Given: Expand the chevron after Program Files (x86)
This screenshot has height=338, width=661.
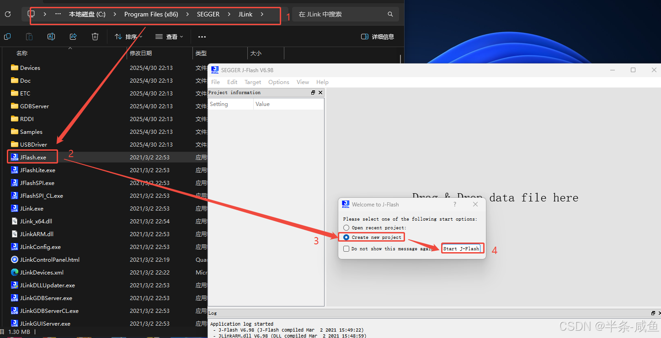Looking at the screenshot, I should pos(187,14).
